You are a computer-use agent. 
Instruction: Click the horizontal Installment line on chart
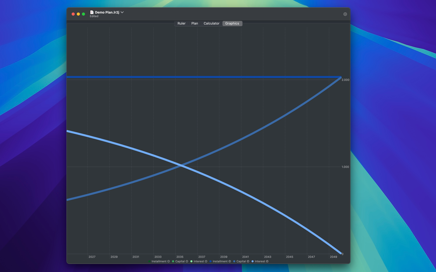204,77
